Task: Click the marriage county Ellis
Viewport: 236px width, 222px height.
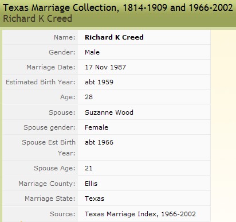Action: click(x=91, y=184)
